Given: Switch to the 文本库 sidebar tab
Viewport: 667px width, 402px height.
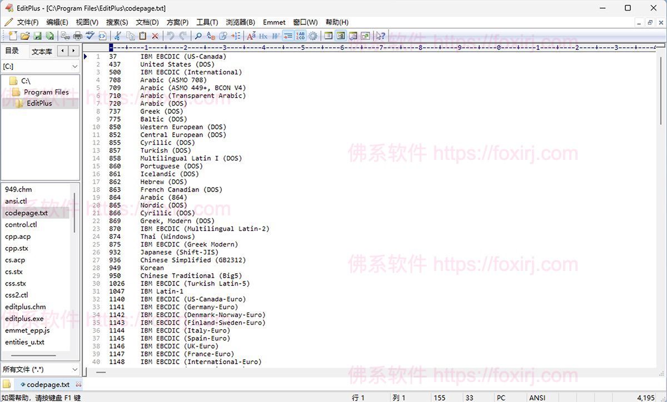Looking at the screenshot, I should [x=42, y=51].
